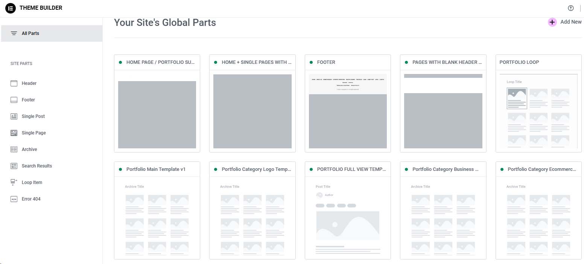Viewport: 584px width, 264px height.
Task: Open Search Results templates
Action: pos(37,166)
